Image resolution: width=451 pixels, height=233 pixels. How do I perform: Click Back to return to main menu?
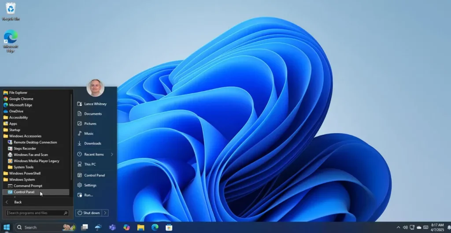pyautogui.click(x=18, y=202)
